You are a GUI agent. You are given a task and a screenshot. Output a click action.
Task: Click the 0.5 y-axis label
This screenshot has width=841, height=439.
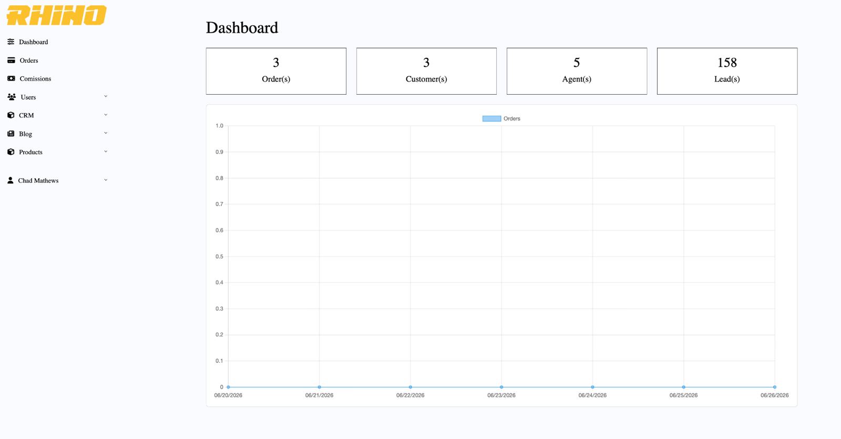tap(219, 257)
